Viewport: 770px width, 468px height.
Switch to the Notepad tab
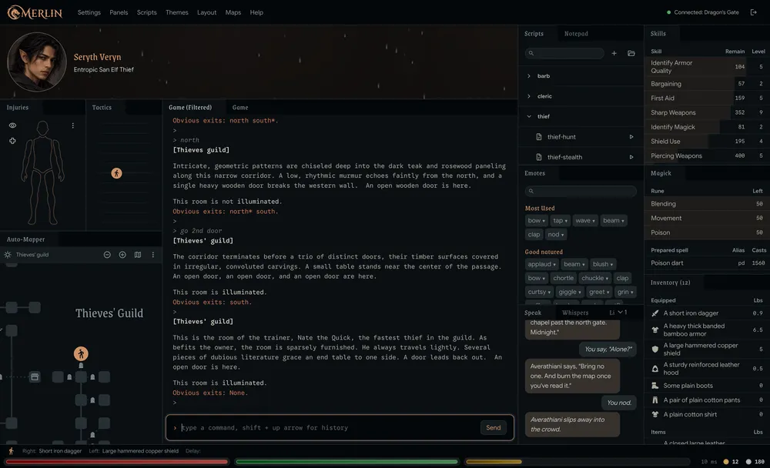coord(576,34)
